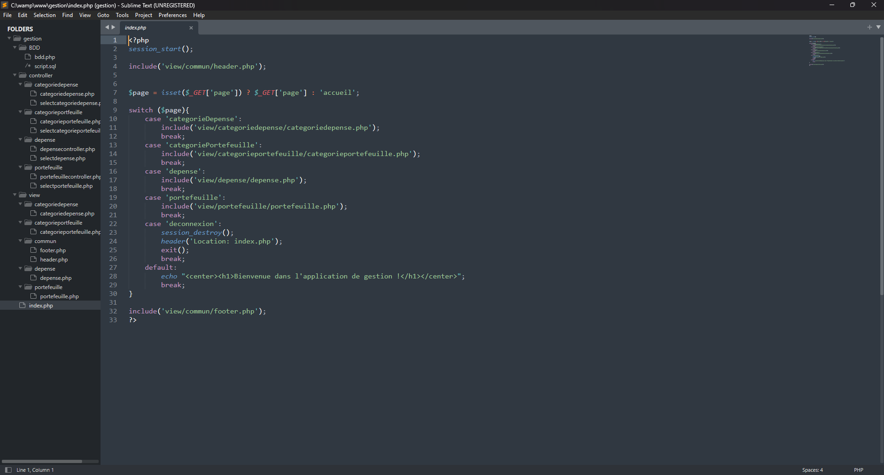Click the Spaces: 4 indentation setting

pyautogui.click(x=812, y=470)
